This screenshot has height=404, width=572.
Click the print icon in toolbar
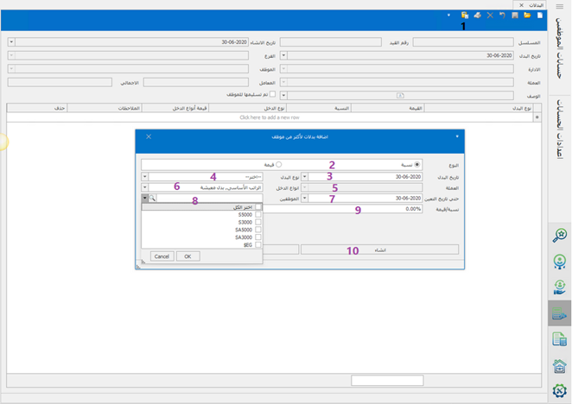(478, 16)
